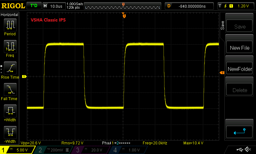
Task: Select the +Width measurement icon
Action: [10, 111]
